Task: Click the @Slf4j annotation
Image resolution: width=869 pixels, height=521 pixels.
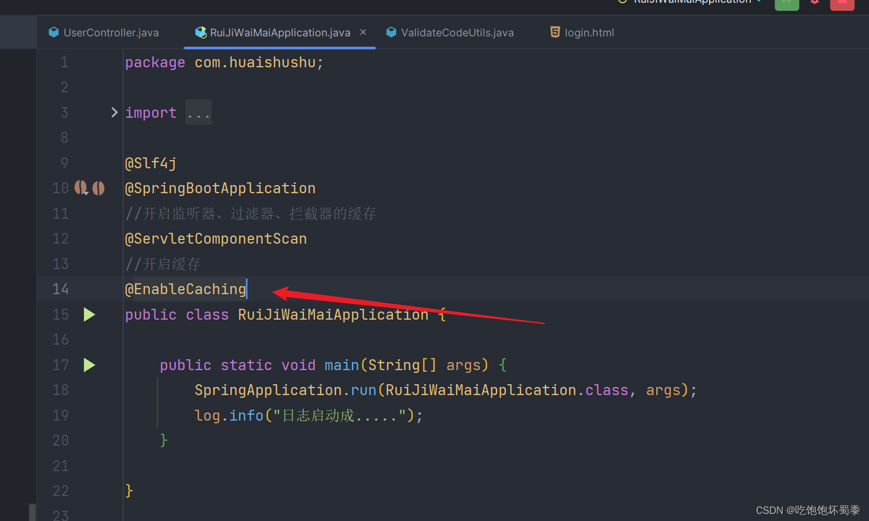Action: [151, 163]
